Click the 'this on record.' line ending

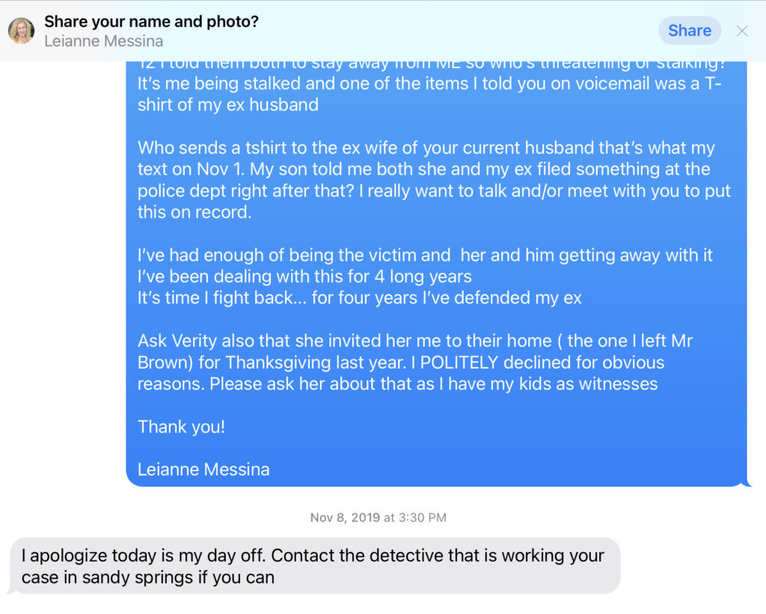(194, 212)
